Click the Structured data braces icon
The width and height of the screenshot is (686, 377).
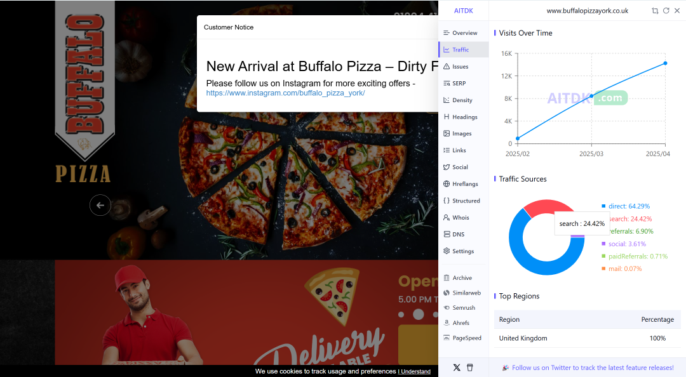(x=447, y=201)
